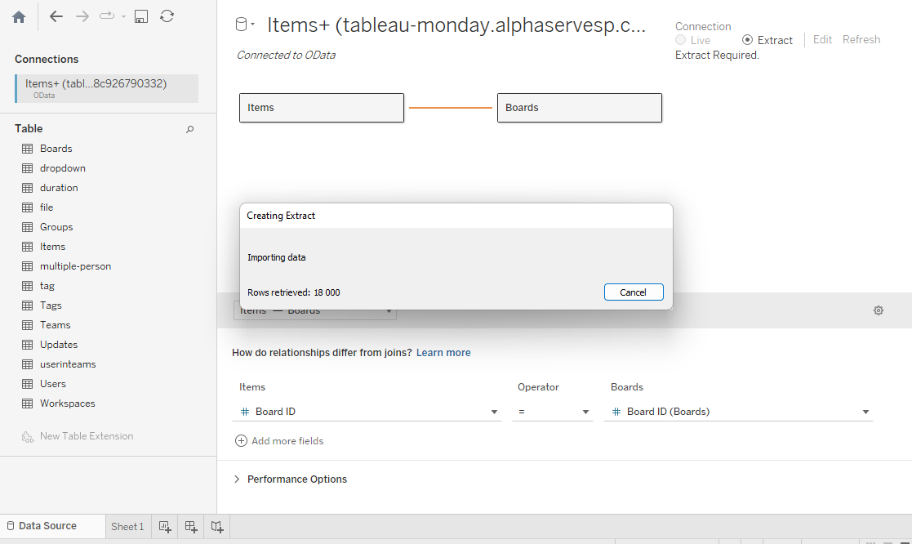This screenshot has height=544, width=912.
Task: Click the refresh data source icon
Action: point(167,16)
